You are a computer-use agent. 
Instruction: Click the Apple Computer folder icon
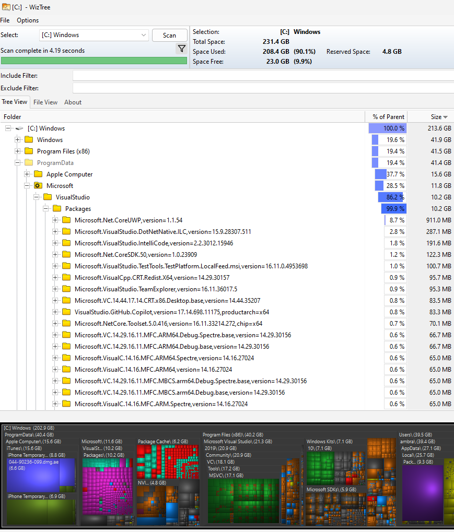(38, 174)
